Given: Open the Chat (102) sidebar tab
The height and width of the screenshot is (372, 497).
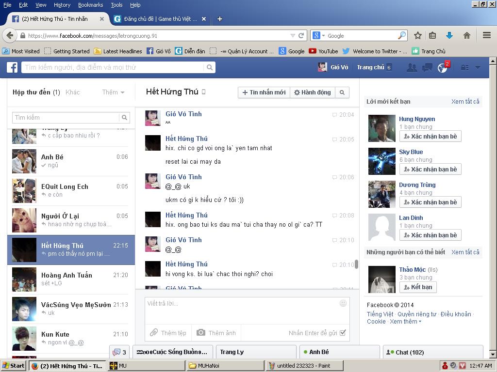Looking at the screenshot, I should (433, 352).
